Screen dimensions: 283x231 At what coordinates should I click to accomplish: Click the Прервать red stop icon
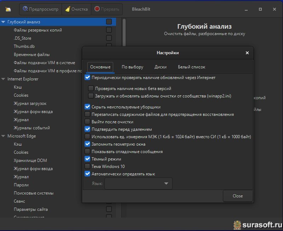97,9
